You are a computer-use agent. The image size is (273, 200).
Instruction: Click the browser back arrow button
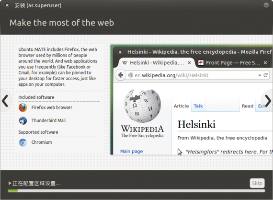point(121,75)
